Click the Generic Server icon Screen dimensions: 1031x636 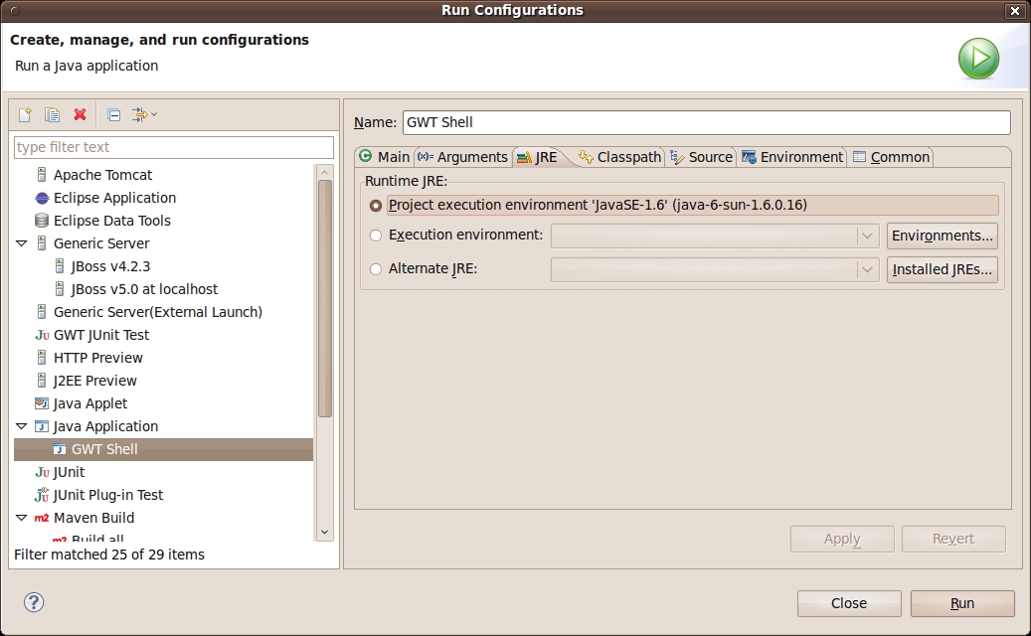[42, 243]
